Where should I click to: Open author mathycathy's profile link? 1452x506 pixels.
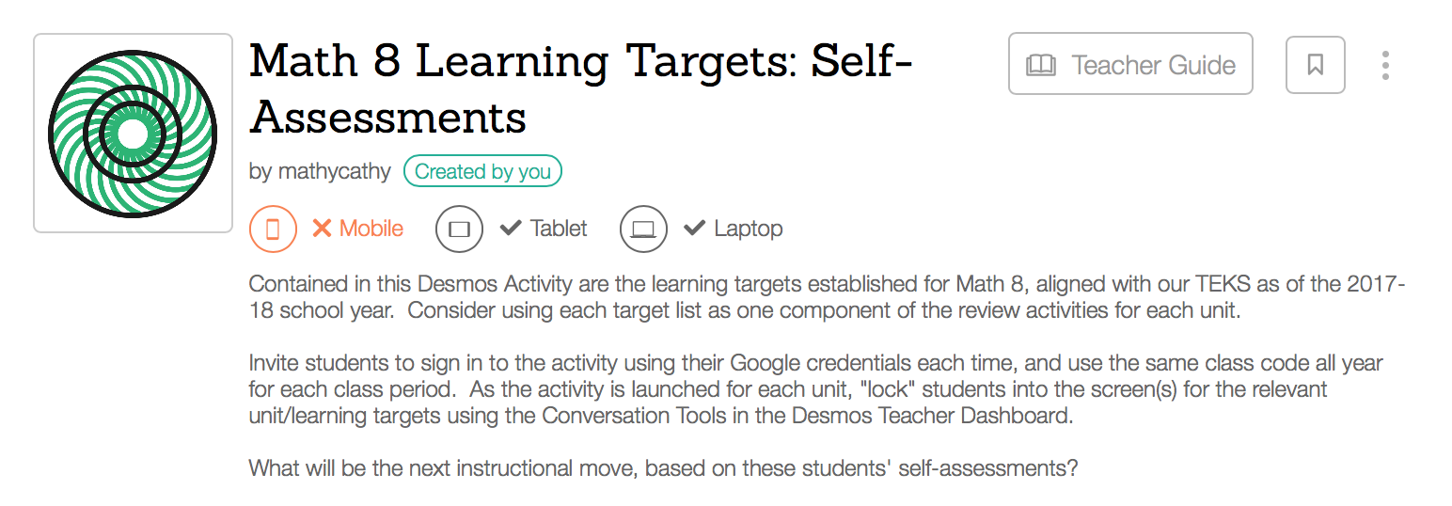tap(320, 171)
